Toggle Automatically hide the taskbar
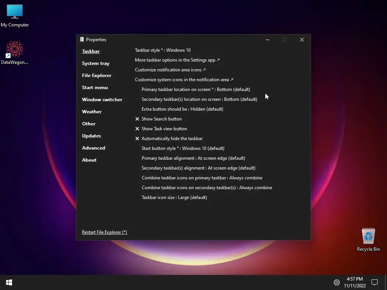The width and height of the screenshot is (387, 290). point(169,139)
